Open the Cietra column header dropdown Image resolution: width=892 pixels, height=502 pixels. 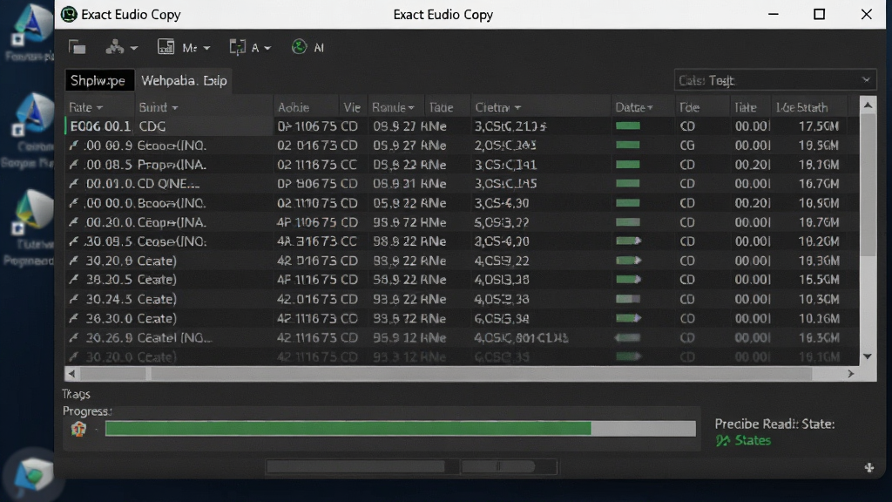(517, 108)
